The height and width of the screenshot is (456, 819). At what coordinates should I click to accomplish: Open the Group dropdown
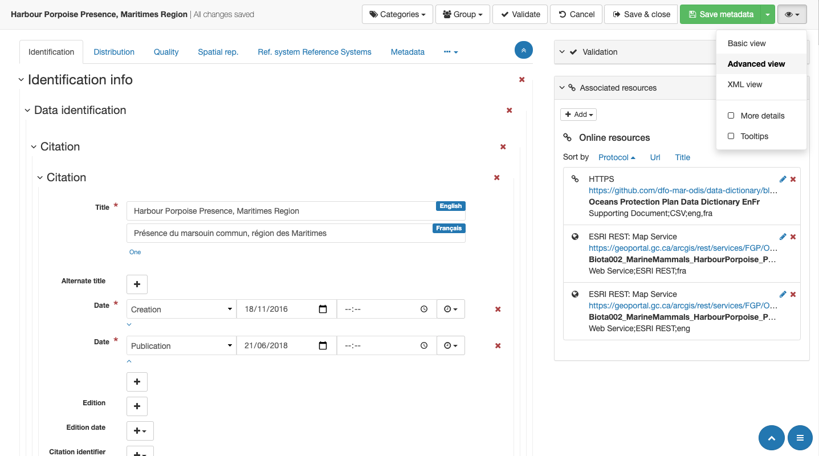click(x=462, y=14)
